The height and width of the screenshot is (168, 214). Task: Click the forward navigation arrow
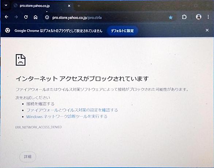[x=16, y=17]
